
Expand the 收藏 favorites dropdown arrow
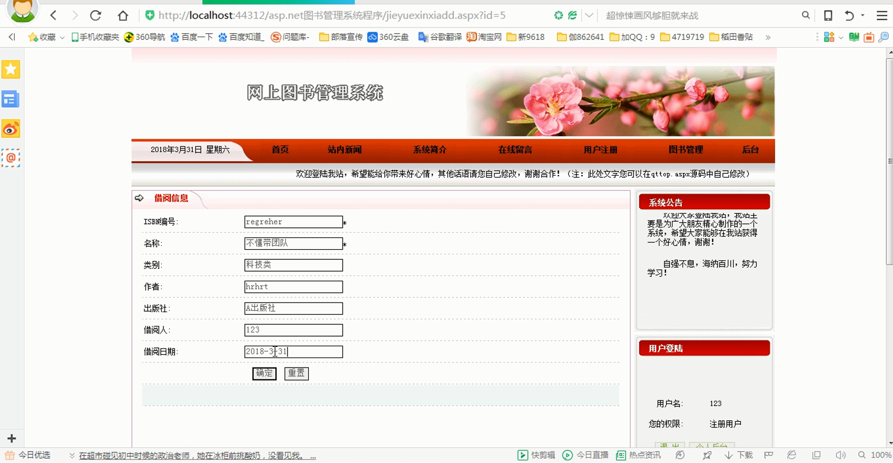click(62, 38)
